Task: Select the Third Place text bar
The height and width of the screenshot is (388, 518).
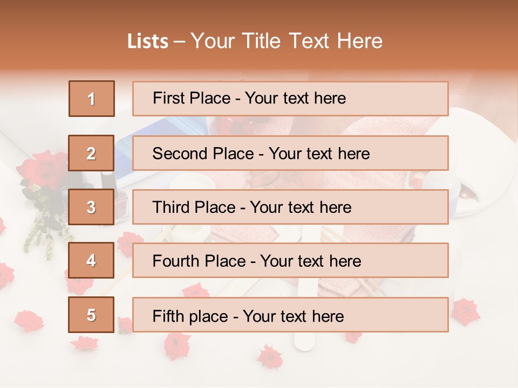Action: click(x=290, y=207)
